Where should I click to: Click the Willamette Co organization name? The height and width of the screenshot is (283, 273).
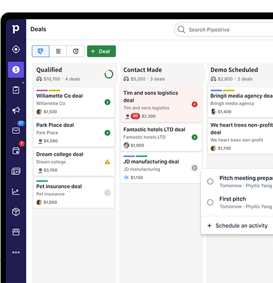[51, 104]
